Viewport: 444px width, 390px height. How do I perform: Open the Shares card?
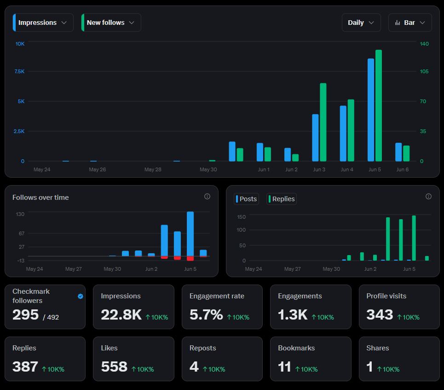click(399, 359)
